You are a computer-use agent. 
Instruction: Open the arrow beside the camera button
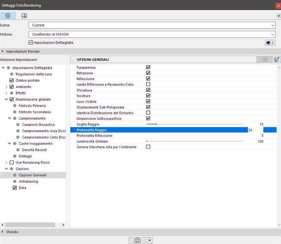pos(150,240)
